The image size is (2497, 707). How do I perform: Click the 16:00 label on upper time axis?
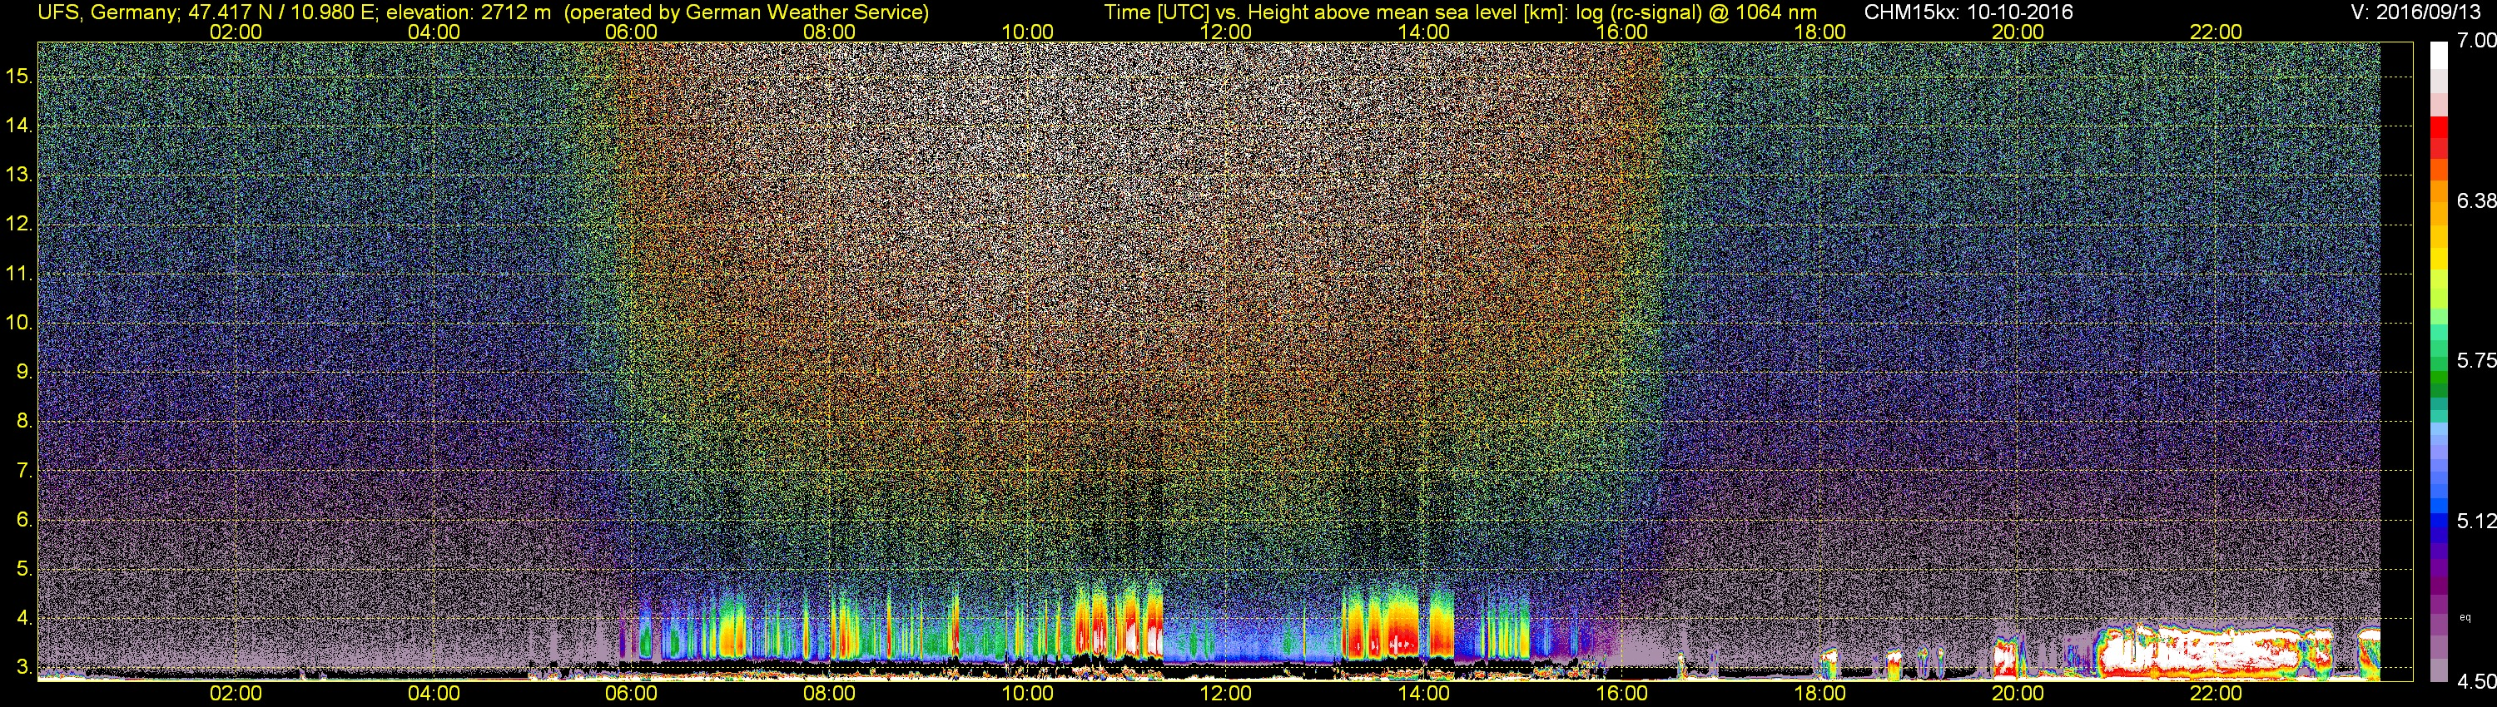(x=1621, y=32)
